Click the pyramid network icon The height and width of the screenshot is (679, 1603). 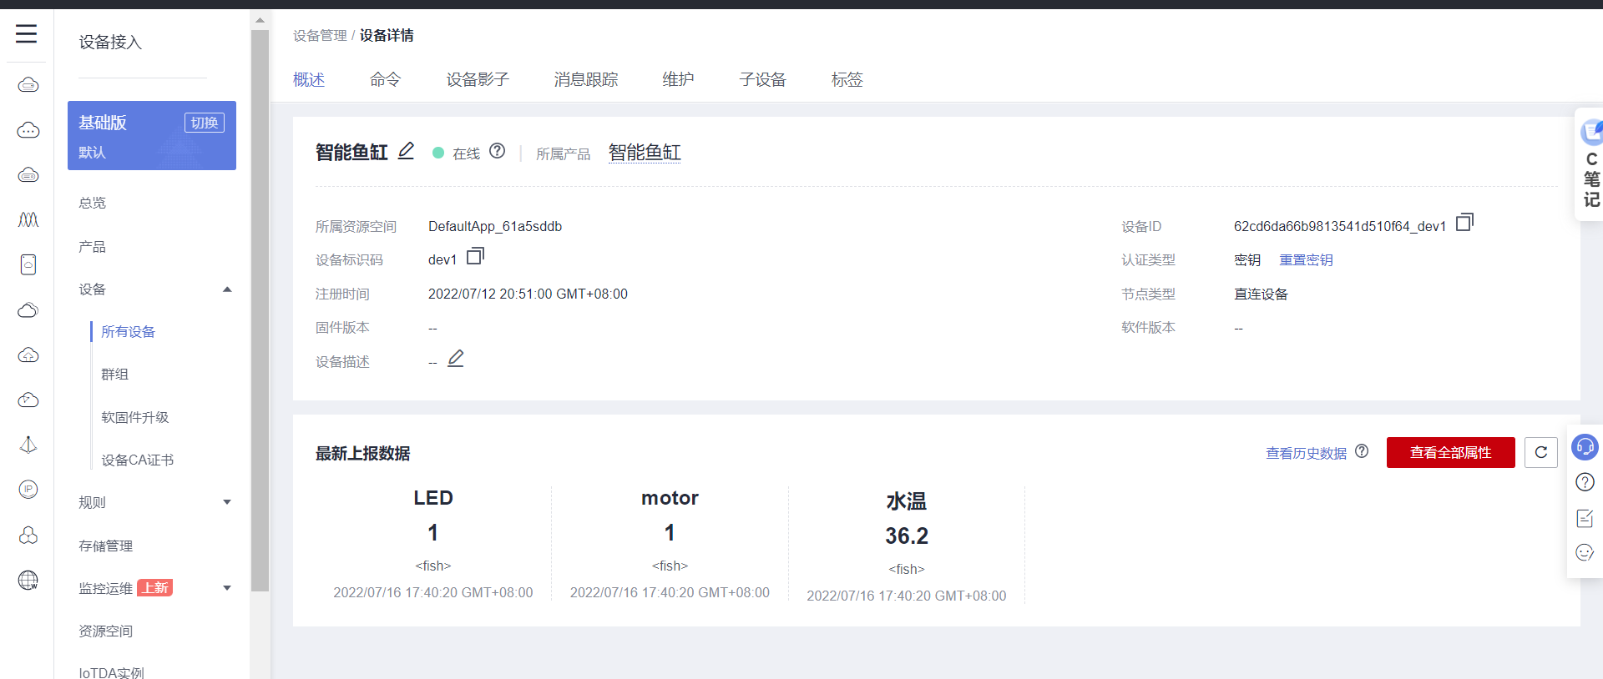tap(28, 445)
